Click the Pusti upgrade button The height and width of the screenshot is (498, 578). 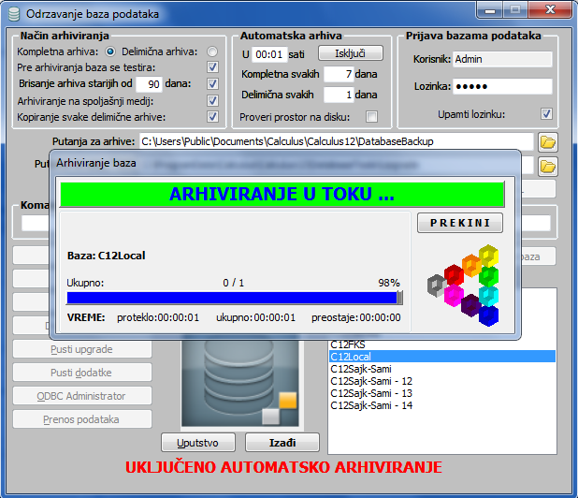[82, 349]
